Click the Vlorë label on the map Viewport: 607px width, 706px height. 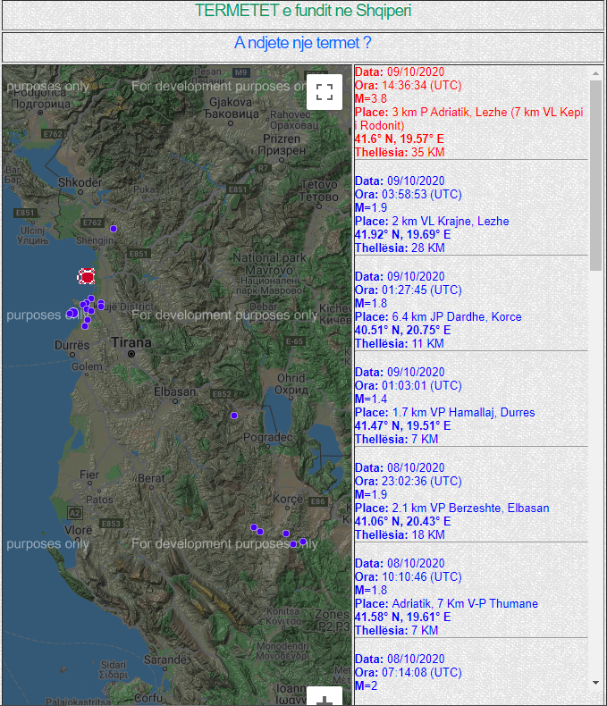coord(78,530)
